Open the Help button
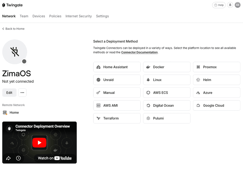This screenshot has width=243, height=173. point(219,5)
